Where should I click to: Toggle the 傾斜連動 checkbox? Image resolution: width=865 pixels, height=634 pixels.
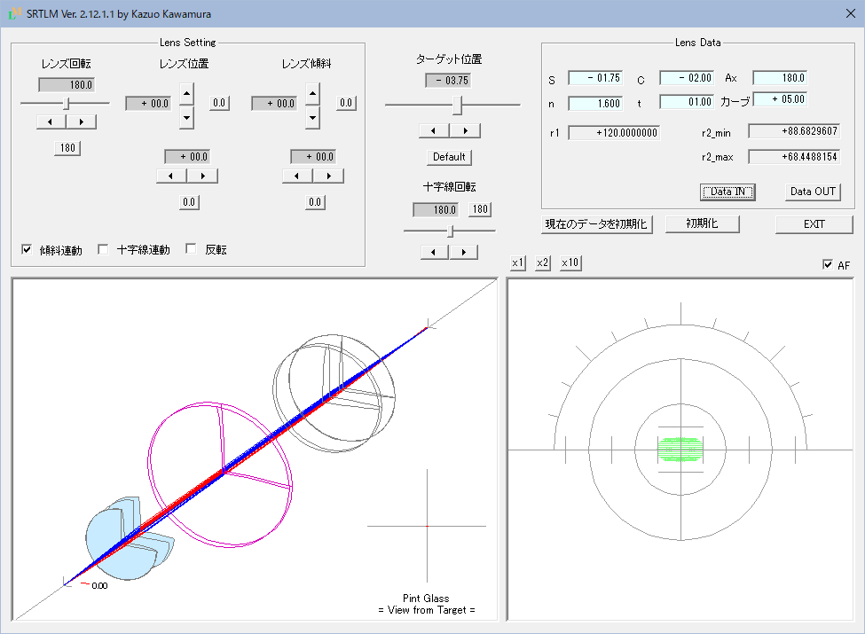click(27, 249)
